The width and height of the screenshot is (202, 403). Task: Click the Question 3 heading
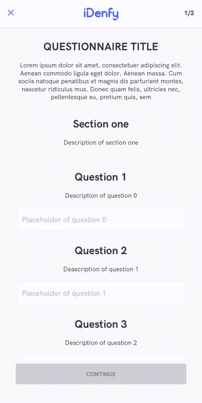pos(101,325)
